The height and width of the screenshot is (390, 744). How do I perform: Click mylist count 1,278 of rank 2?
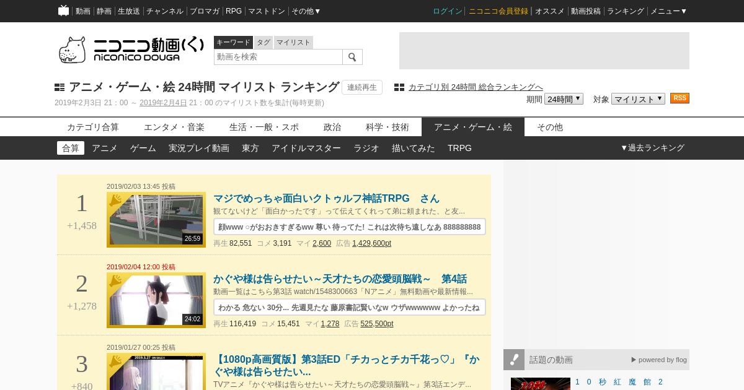tap(330, 324)
